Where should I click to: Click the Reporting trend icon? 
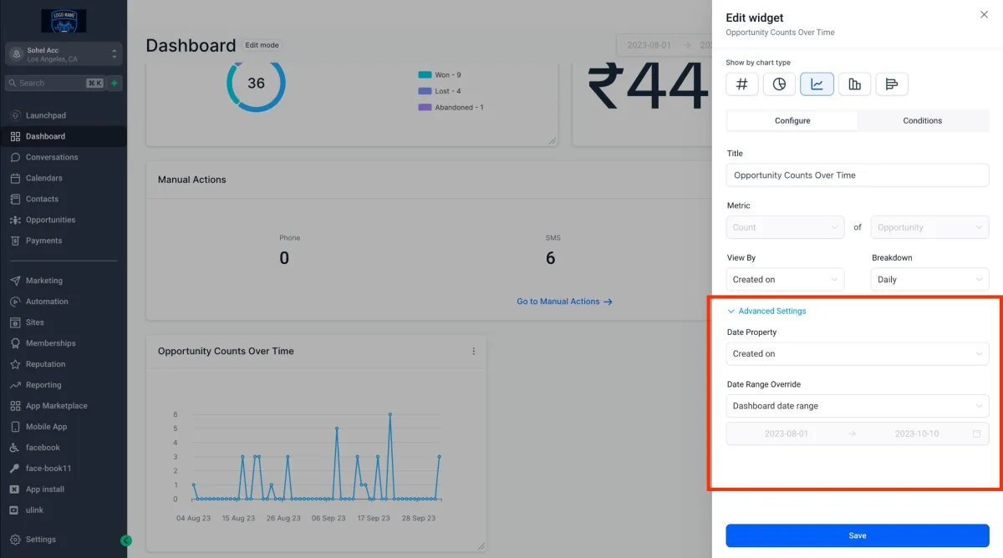click(x=15, y=385)
